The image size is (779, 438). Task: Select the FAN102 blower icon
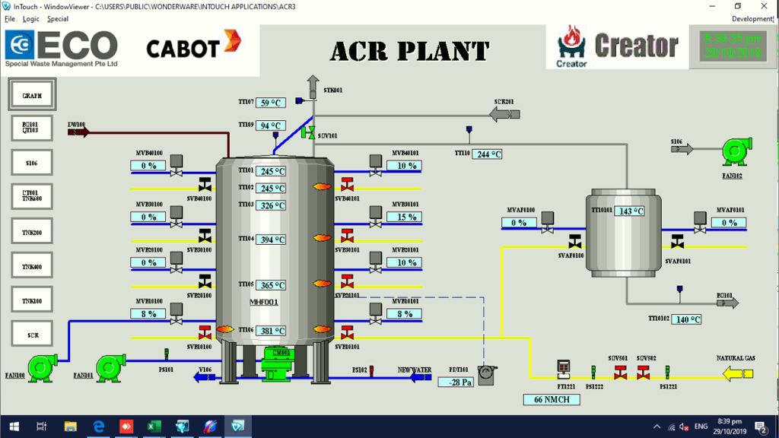coord(736,151)
